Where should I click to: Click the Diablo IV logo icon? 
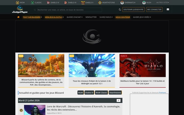tap(48, 3)
